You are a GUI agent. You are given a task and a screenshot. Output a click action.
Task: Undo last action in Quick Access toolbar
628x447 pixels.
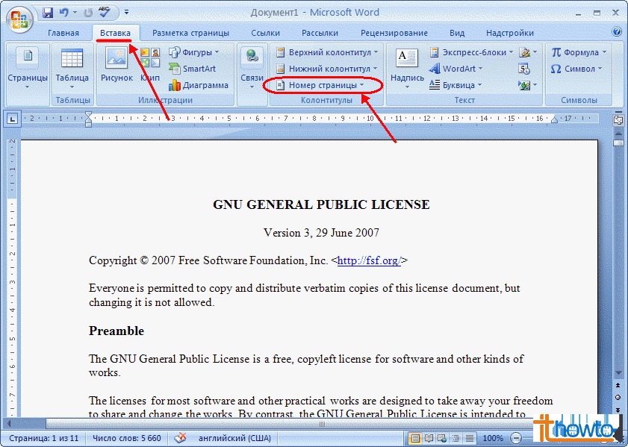(x=64, y=13)
